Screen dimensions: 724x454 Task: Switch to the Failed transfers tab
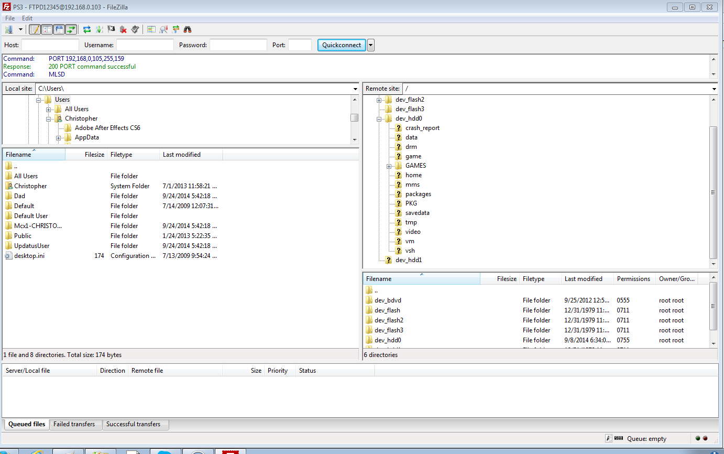[74, 424]
